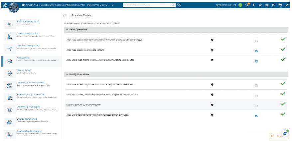Click the search magnifier icon

[173, 5]
